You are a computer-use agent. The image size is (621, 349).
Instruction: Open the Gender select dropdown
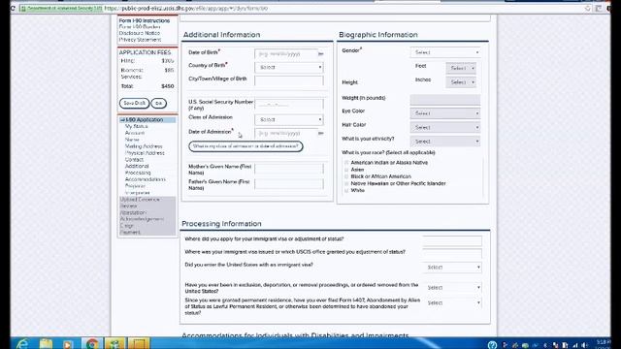pos(445,52)
